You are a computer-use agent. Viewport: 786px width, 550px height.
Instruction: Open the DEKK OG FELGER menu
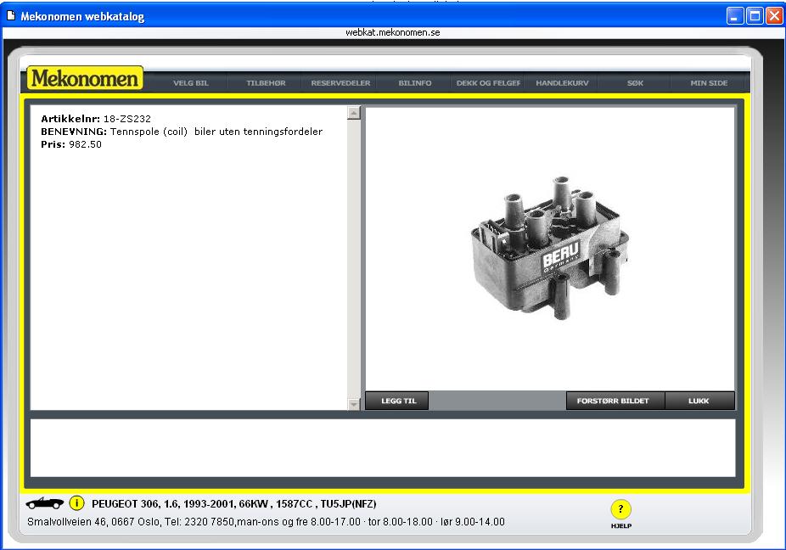coord(488,82)
